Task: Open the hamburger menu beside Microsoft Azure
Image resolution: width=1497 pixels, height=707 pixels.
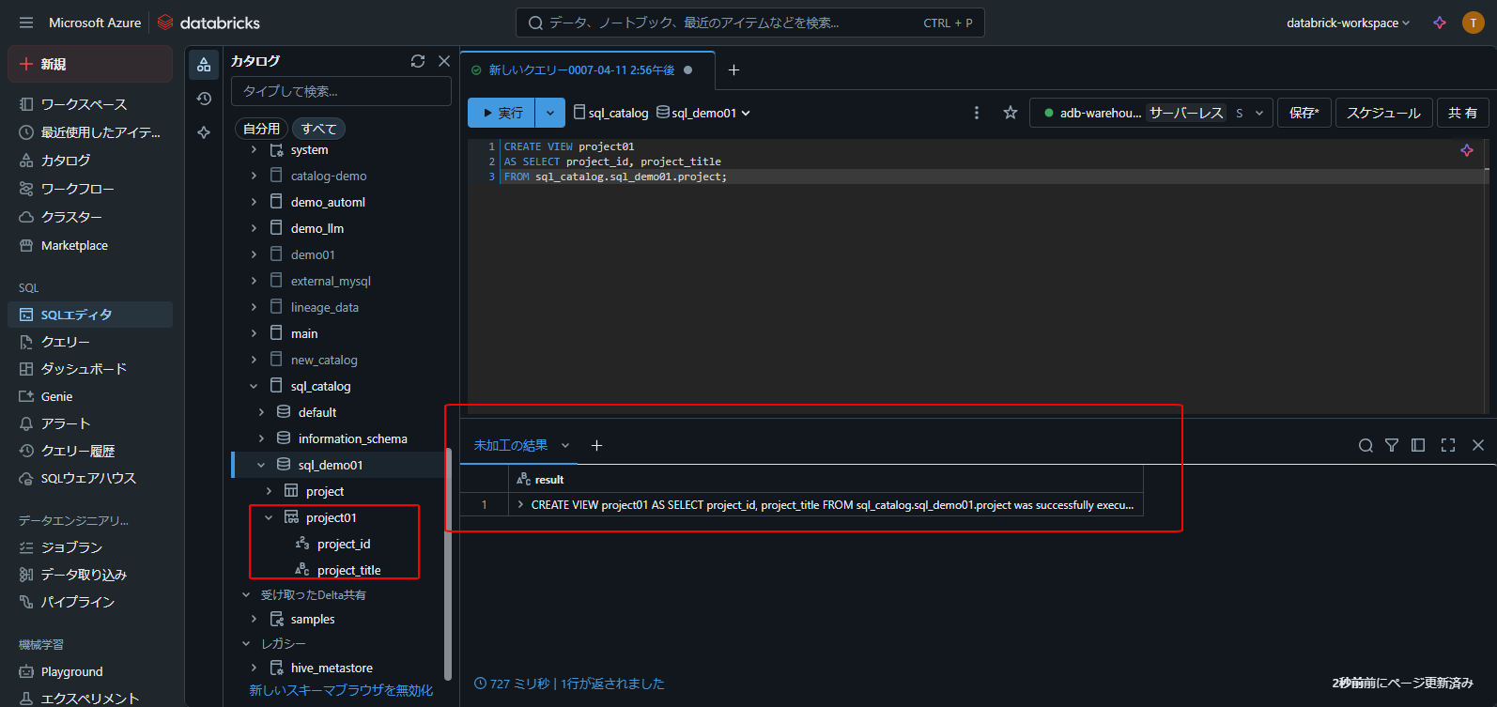Action: 26,23
